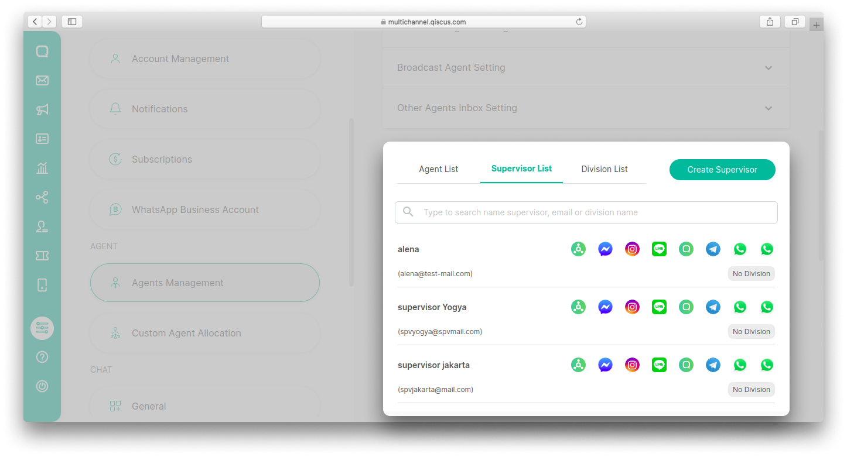Click alena's Instagram channel icon
This screenshot has width=847, height=457.
point(633,249)
